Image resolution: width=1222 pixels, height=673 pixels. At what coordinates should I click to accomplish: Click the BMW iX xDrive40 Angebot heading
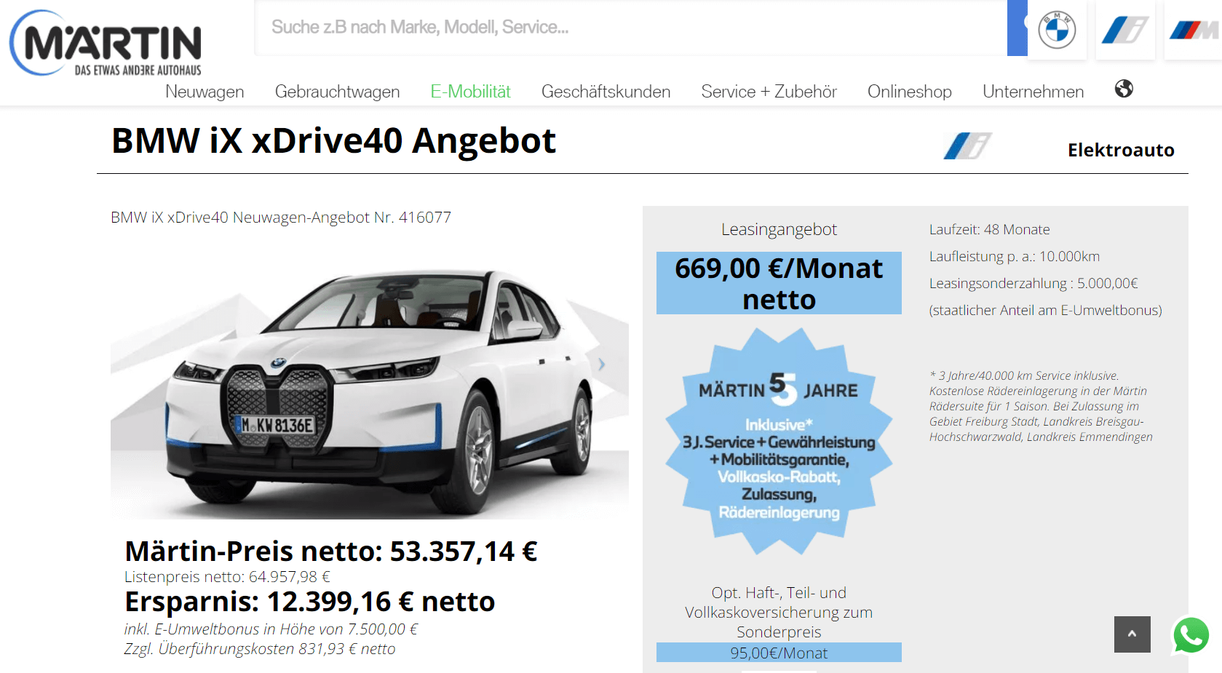coord(333,141)
